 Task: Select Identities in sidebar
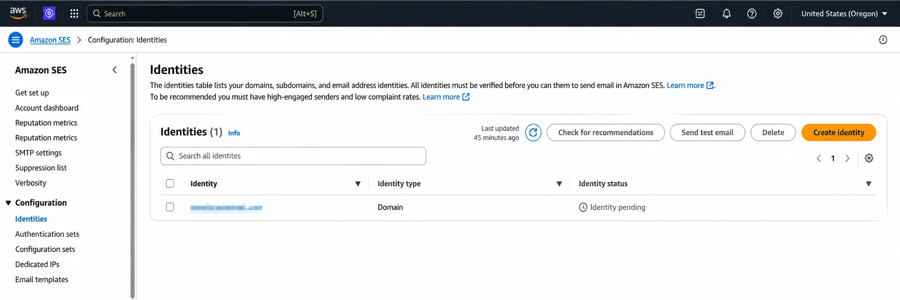click(31, 219)
